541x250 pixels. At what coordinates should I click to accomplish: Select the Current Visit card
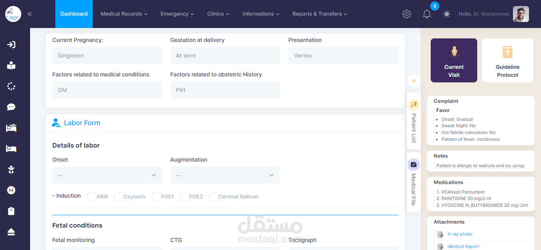pyautogui.click(x=454, y=60)
